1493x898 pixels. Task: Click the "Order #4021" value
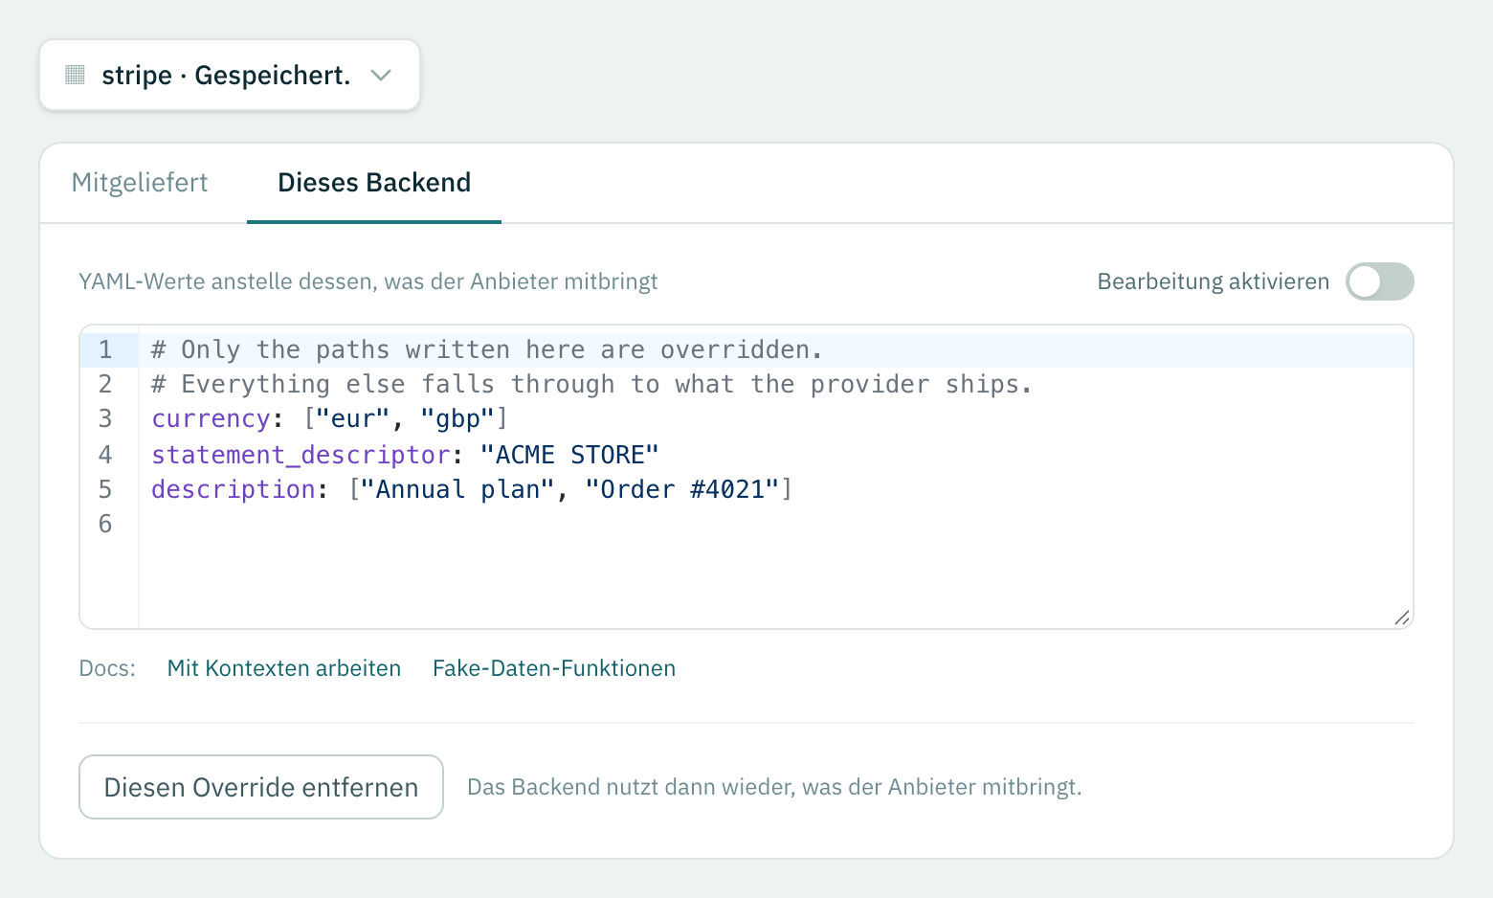click(681, 489)
